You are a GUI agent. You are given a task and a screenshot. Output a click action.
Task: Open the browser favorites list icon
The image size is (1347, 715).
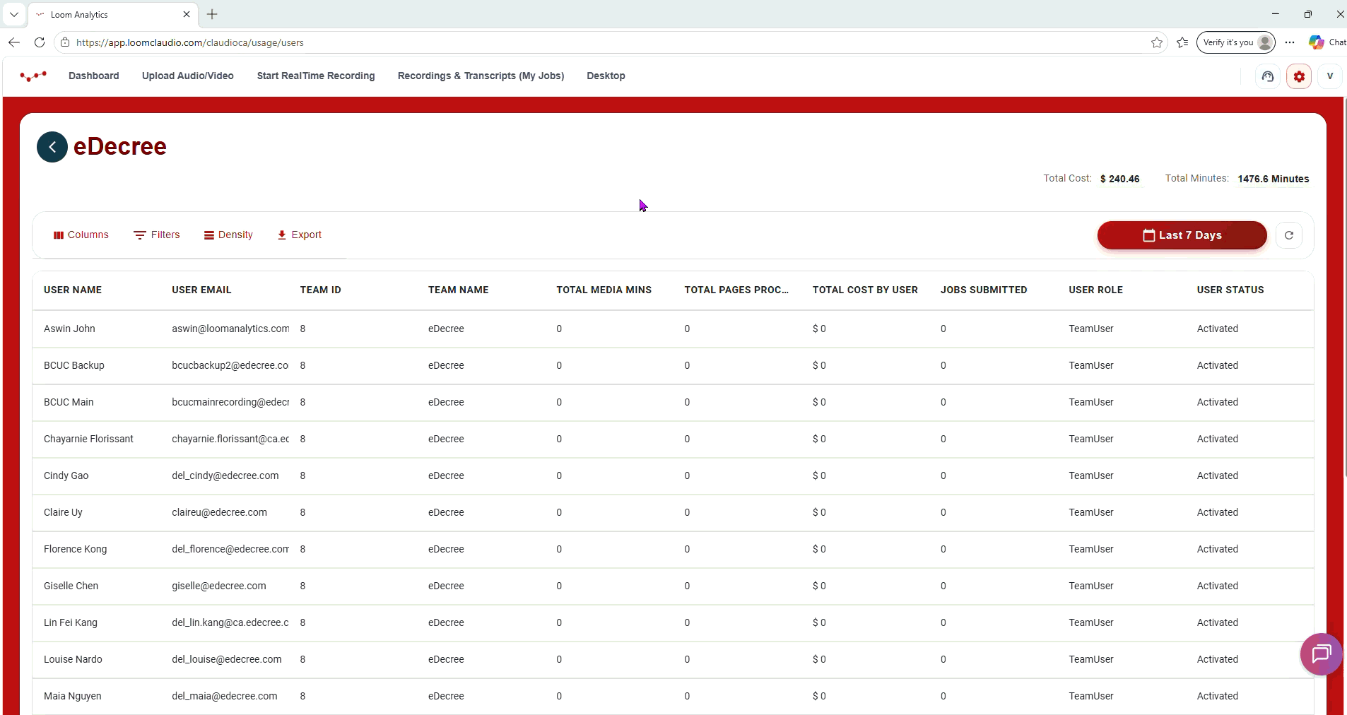[x=1182, y=42]
